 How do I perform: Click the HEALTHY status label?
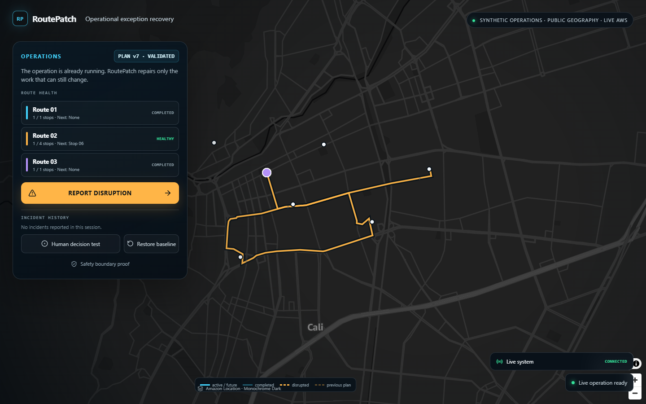165,139
